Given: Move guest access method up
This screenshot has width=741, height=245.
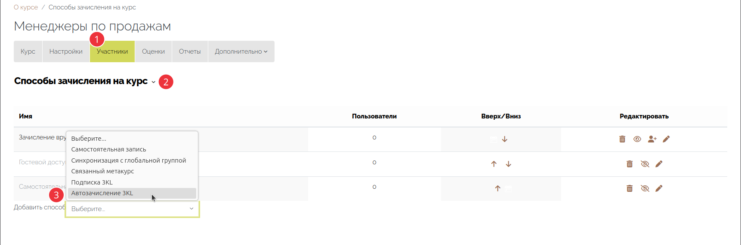Looking at the screenshot, I should pos(494,164).
